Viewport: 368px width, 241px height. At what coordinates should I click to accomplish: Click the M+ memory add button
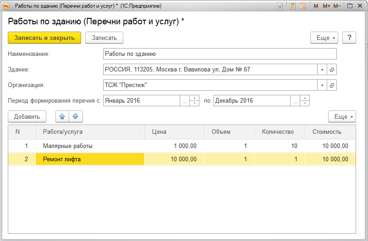click(326, 6)
